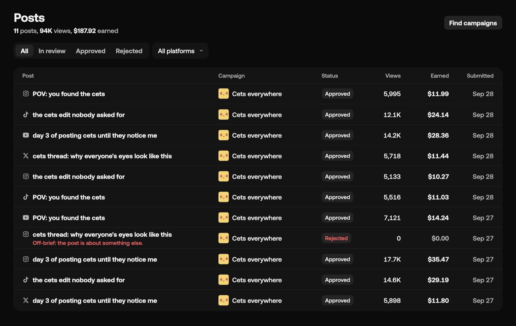Switch to the In review tab

click(x=52, y=51)
